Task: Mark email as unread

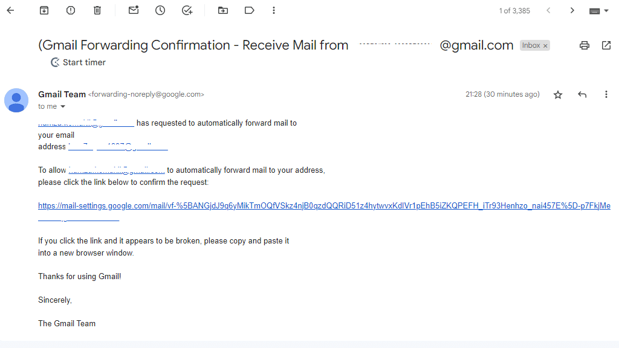Action: (x=134, y=10)
